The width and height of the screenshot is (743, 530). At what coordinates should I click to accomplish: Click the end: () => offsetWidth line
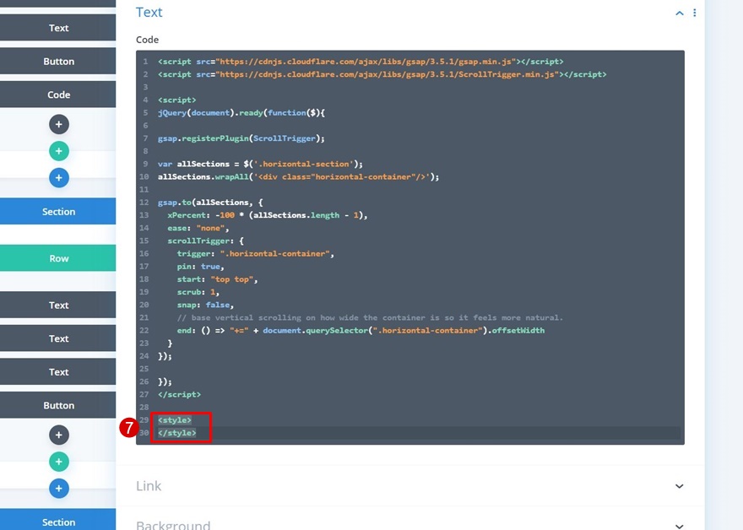(361, 330)
